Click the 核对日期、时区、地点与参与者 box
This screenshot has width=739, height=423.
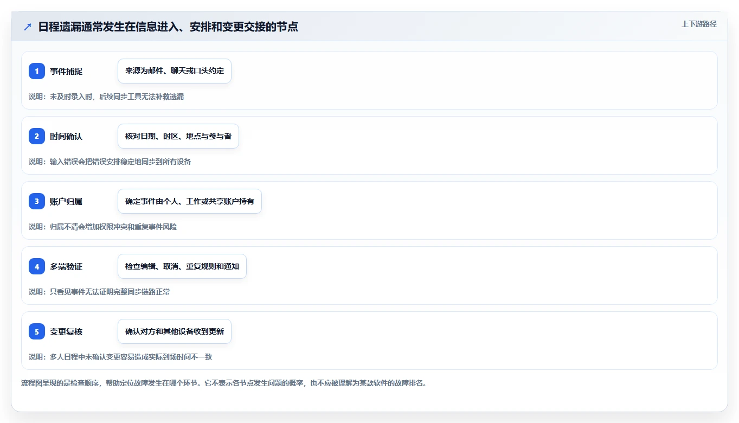pyautogui.click(x=178, y=136)
